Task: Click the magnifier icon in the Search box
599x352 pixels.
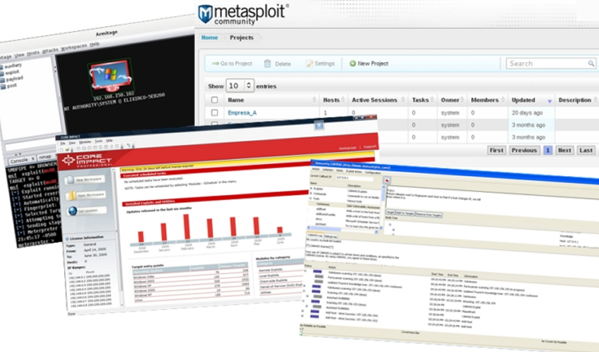Action: click(x=591, y=63)
